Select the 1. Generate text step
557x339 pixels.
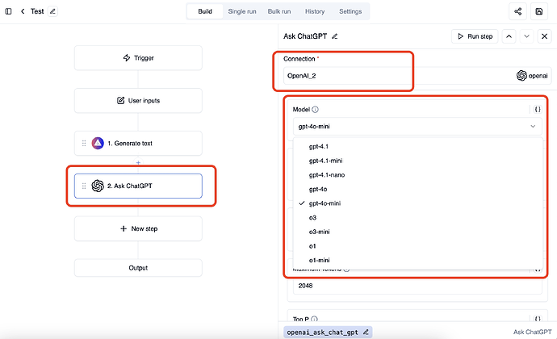(138, 143)
